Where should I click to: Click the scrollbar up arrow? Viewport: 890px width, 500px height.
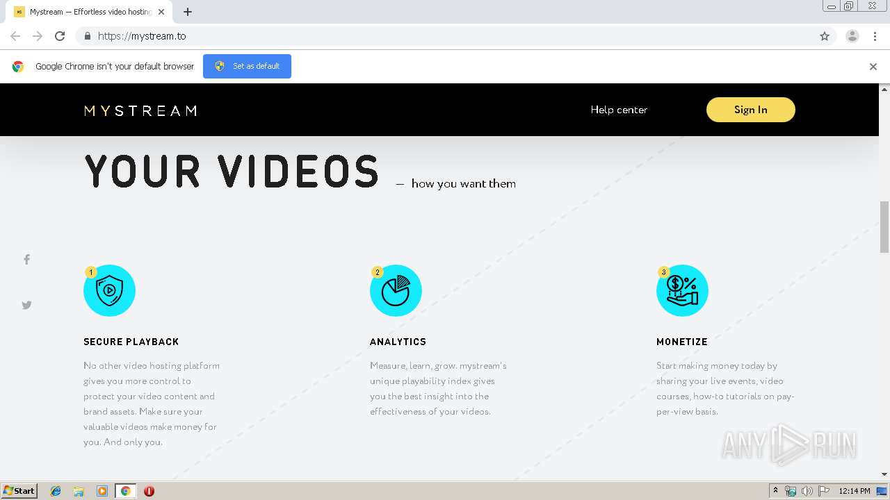point(884,89)
